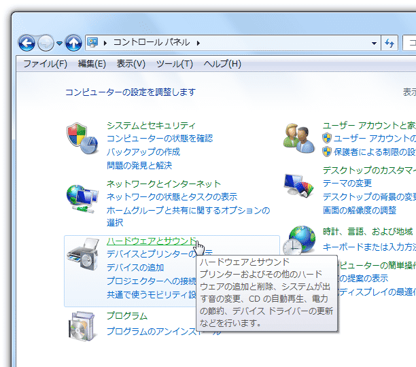
Task: Click the System and Security shield icon
Action: [x=82, y=138]
